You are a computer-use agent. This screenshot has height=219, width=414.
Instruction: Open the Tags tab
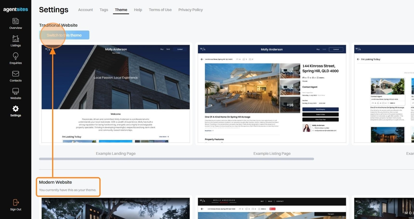point(104,10)
